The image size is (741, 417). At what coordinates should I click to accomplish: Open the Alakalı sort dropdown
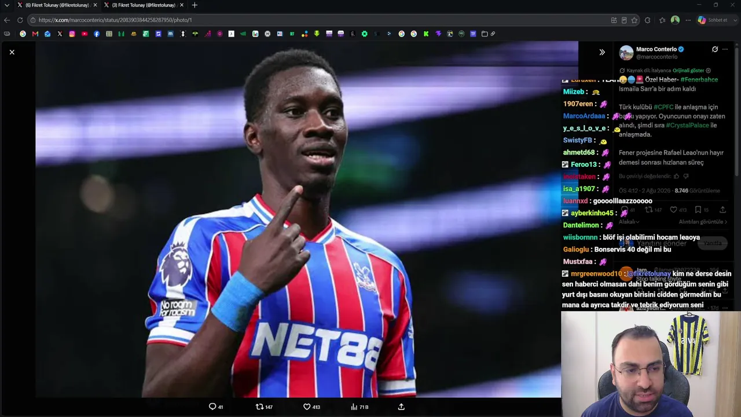[629, 222]
